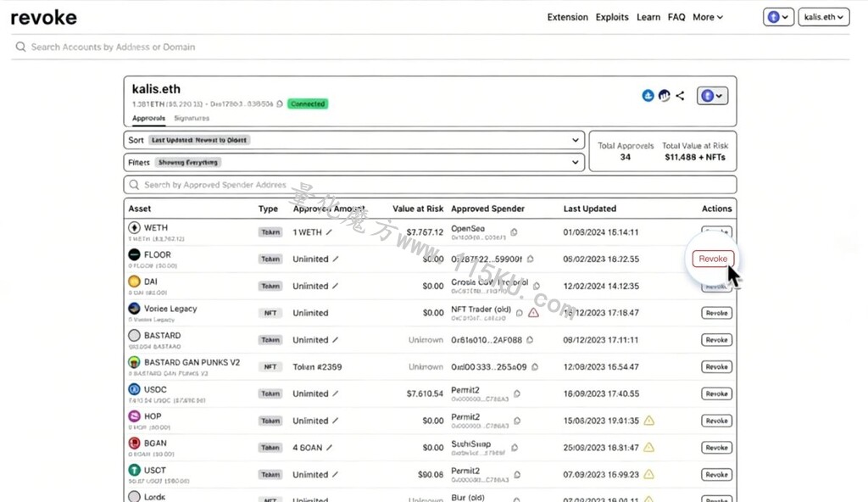Edit USDC Unlimited amount with pencil icon
The height and width of the screenshot is (502, 868).
336,393
